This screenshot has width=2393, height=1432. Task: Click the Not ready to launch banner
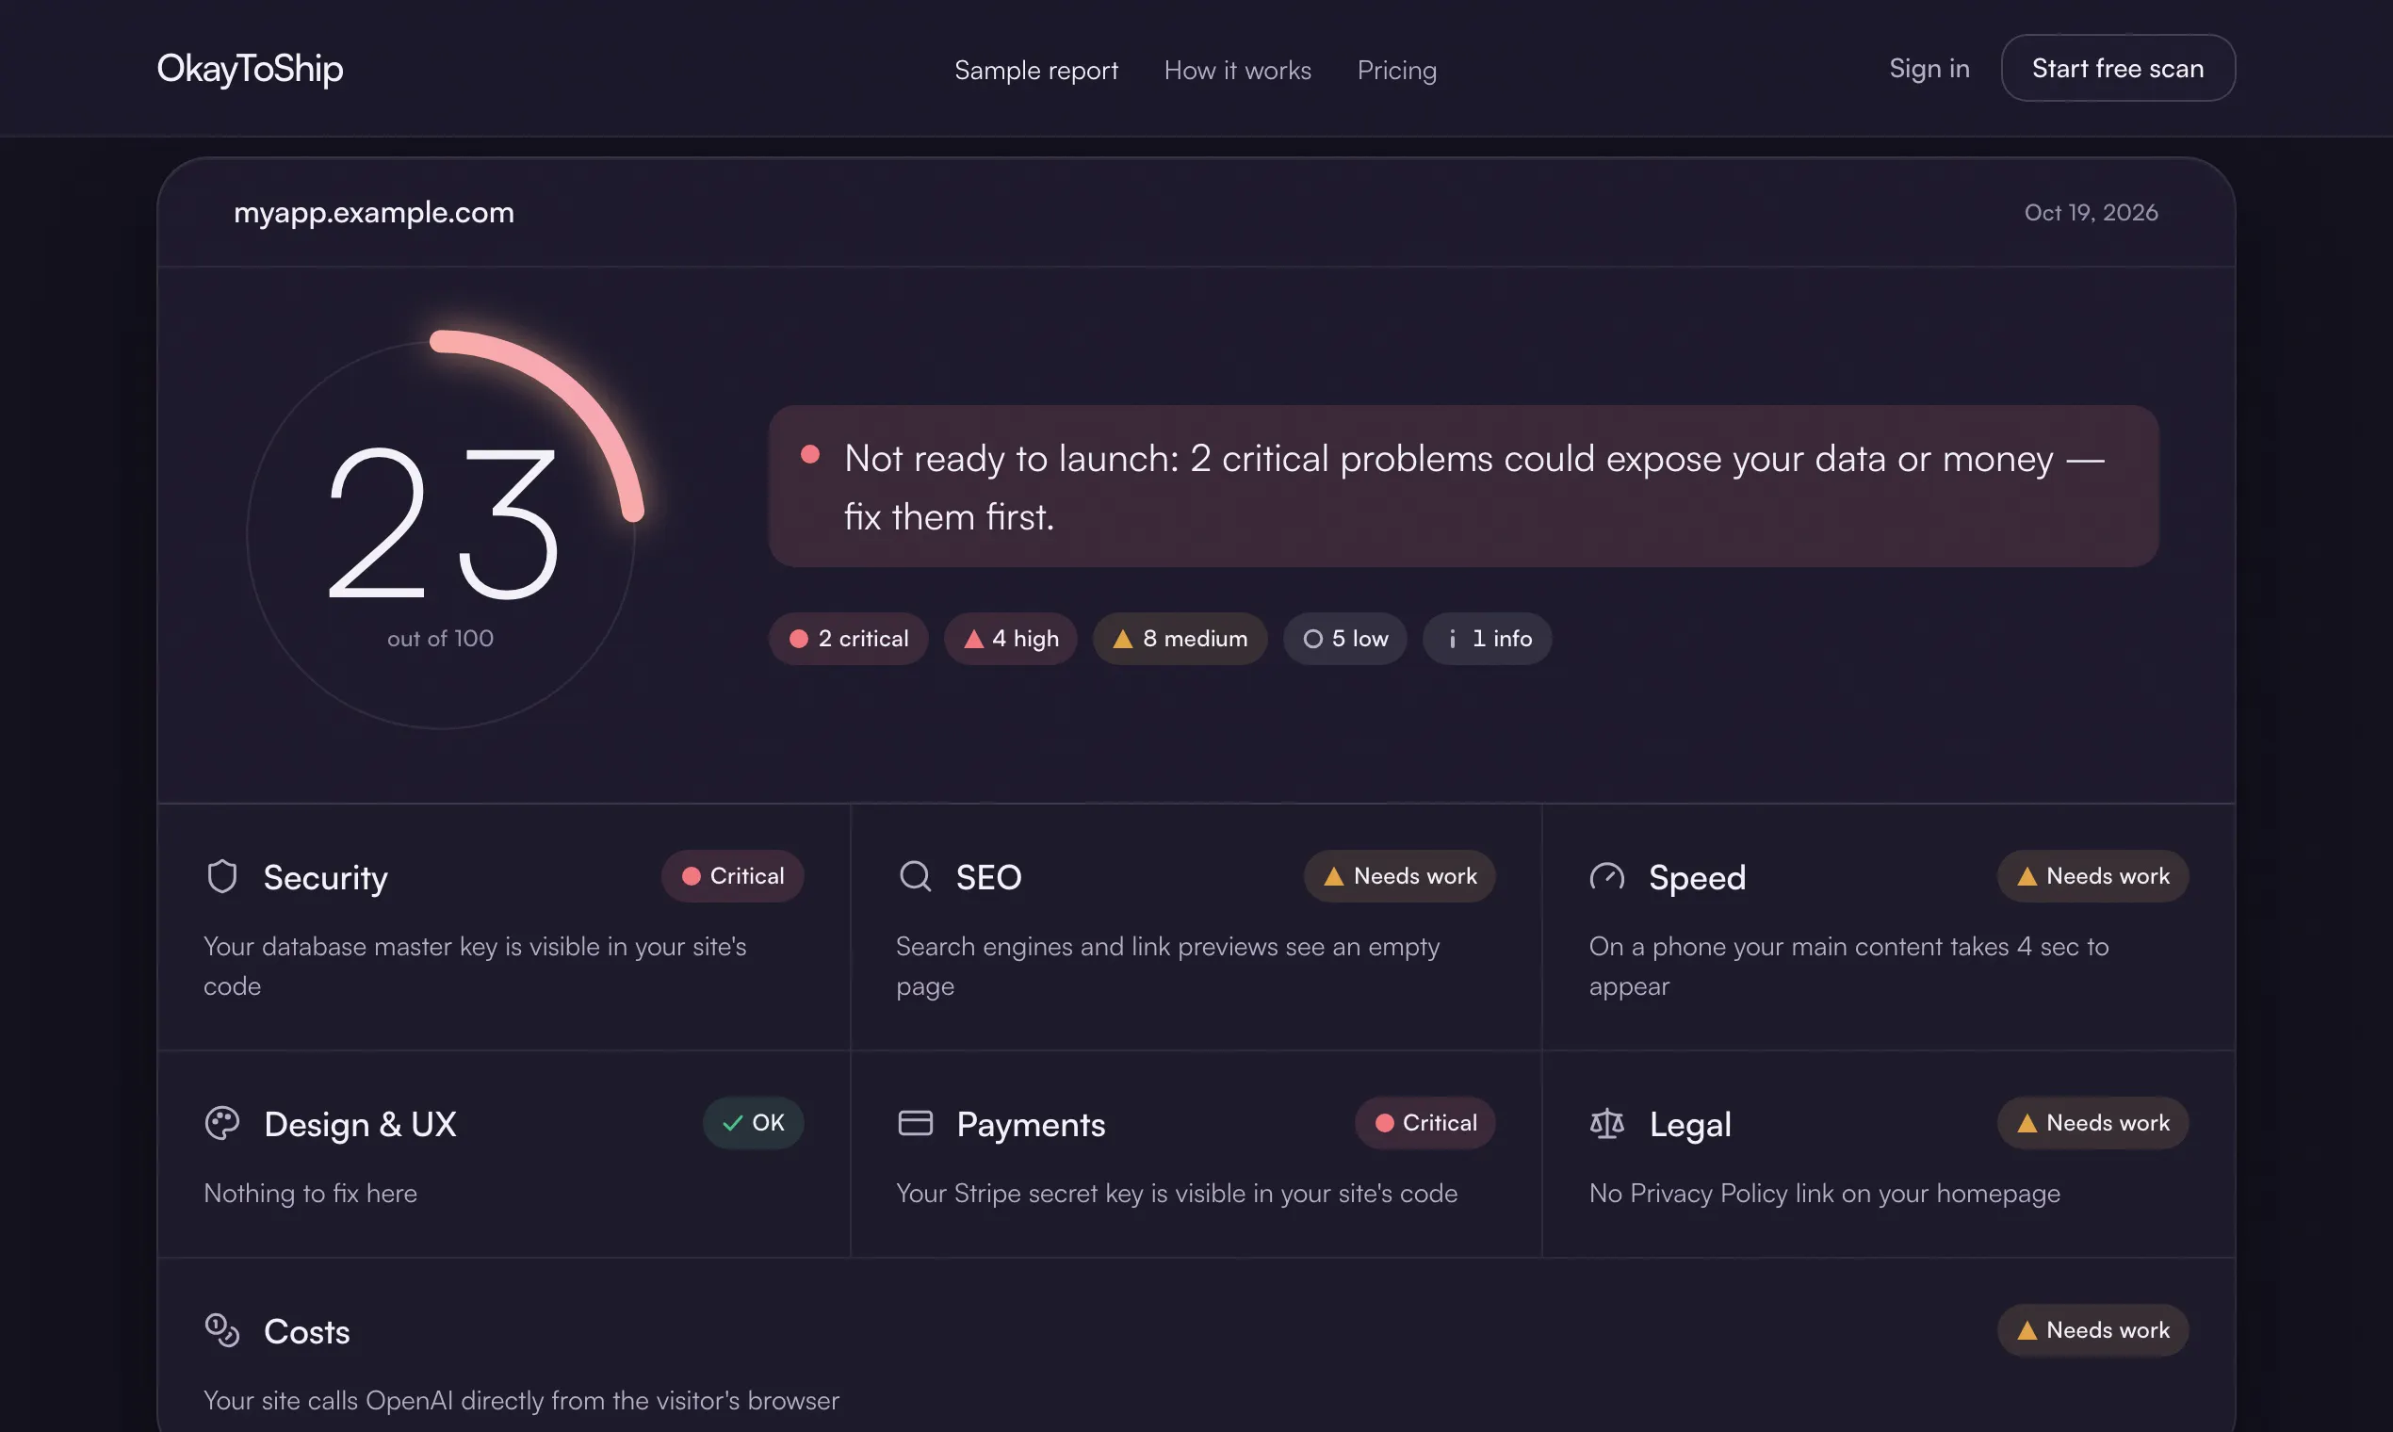click(1463, 486)
